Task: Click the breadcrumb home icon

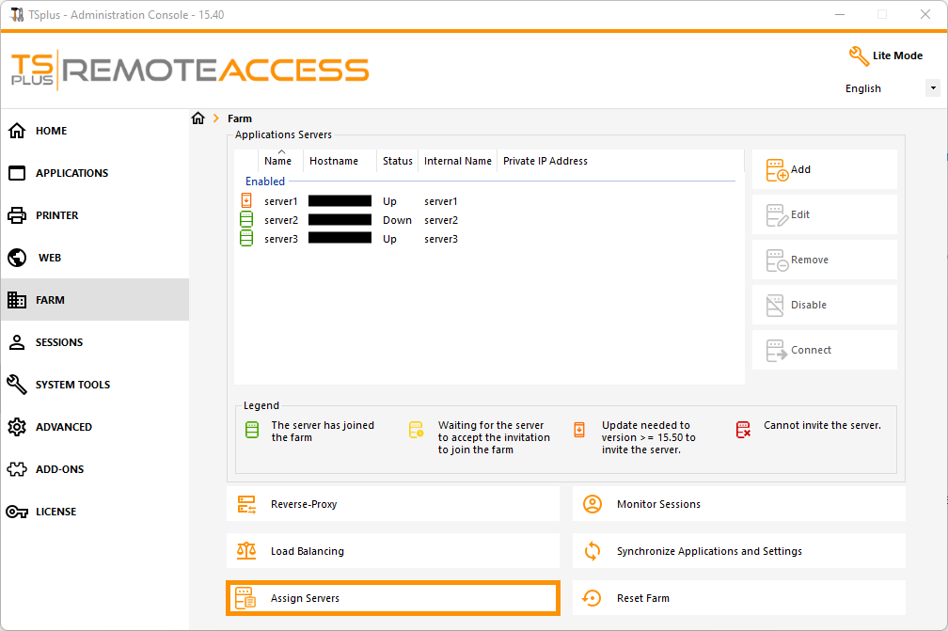Action: [x=197, y=118]
